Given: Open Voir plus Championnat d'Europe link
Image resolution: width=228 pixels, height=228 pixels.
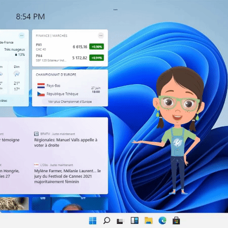Looking at the screenshot, I should 70,102.
